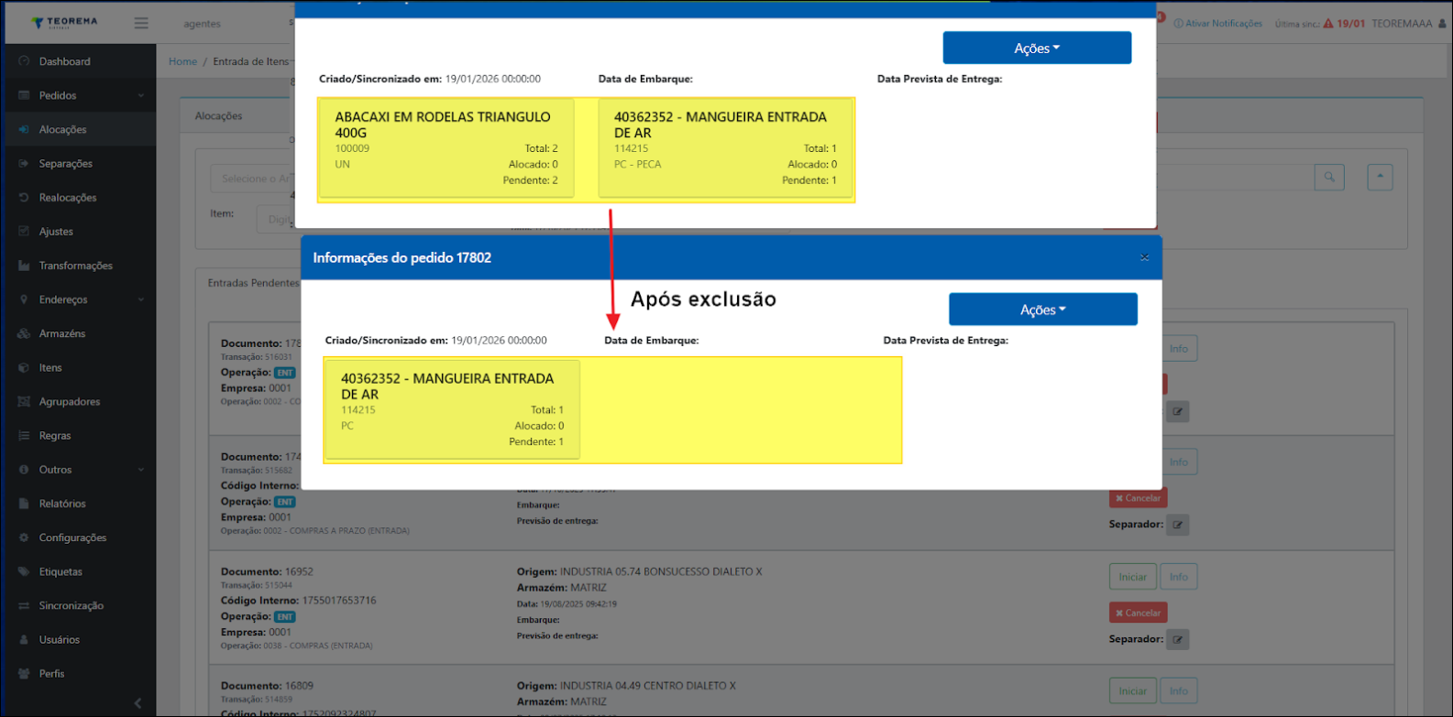1453x717 pixels.
Task: Click the hamburger menu icon in header
Action: pyautogui.click(x=141, y=23)
